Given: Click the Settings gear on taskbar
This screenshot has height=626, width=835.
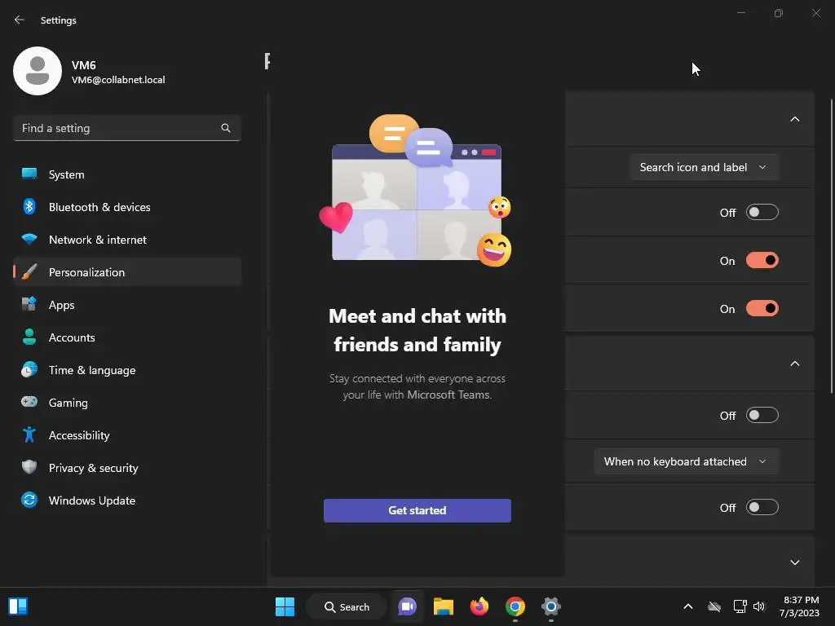Looking at the screenshot, I should coord(551,606).
